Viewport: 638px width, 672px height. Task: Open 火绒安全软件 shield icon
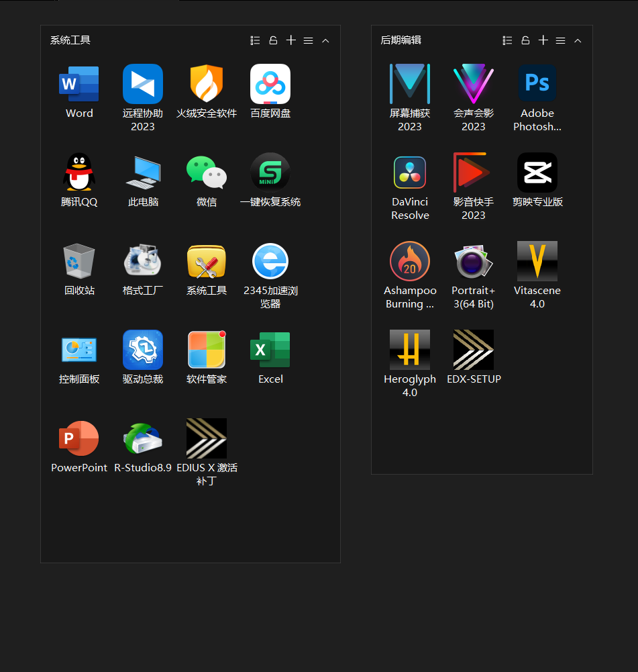[207, 84]
